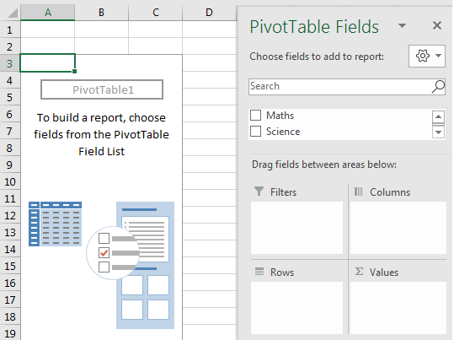
Task: Click cell B1
Action: click(101, 30)
